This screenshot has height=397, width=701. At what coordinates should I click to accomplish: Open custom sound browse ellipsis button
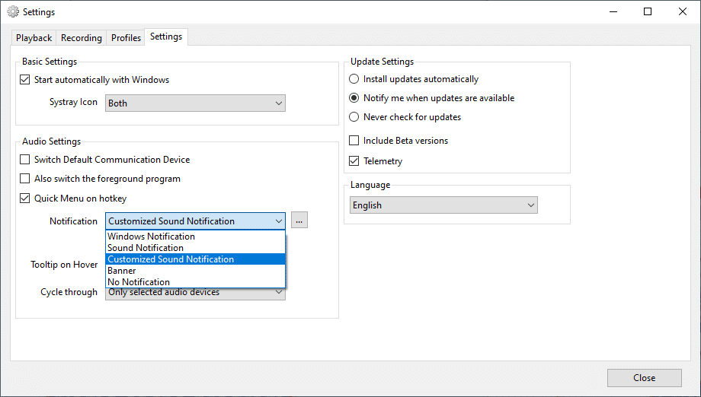point(299,221)
